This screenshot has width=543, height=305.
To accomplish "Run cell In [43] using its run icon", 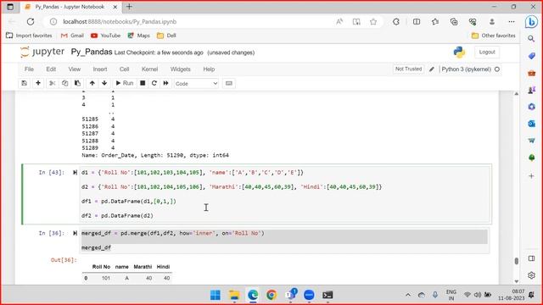I will tap(75, 173).
